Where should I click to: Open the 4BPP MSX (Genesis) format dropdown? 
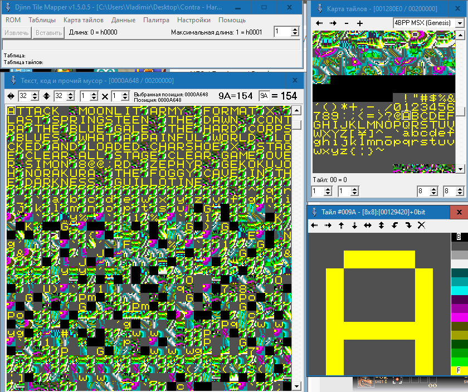460,23
